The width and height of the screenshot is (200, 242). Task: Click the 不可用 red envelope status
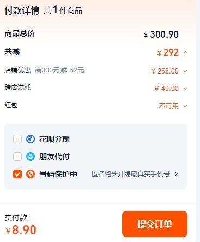click(169, 106)
